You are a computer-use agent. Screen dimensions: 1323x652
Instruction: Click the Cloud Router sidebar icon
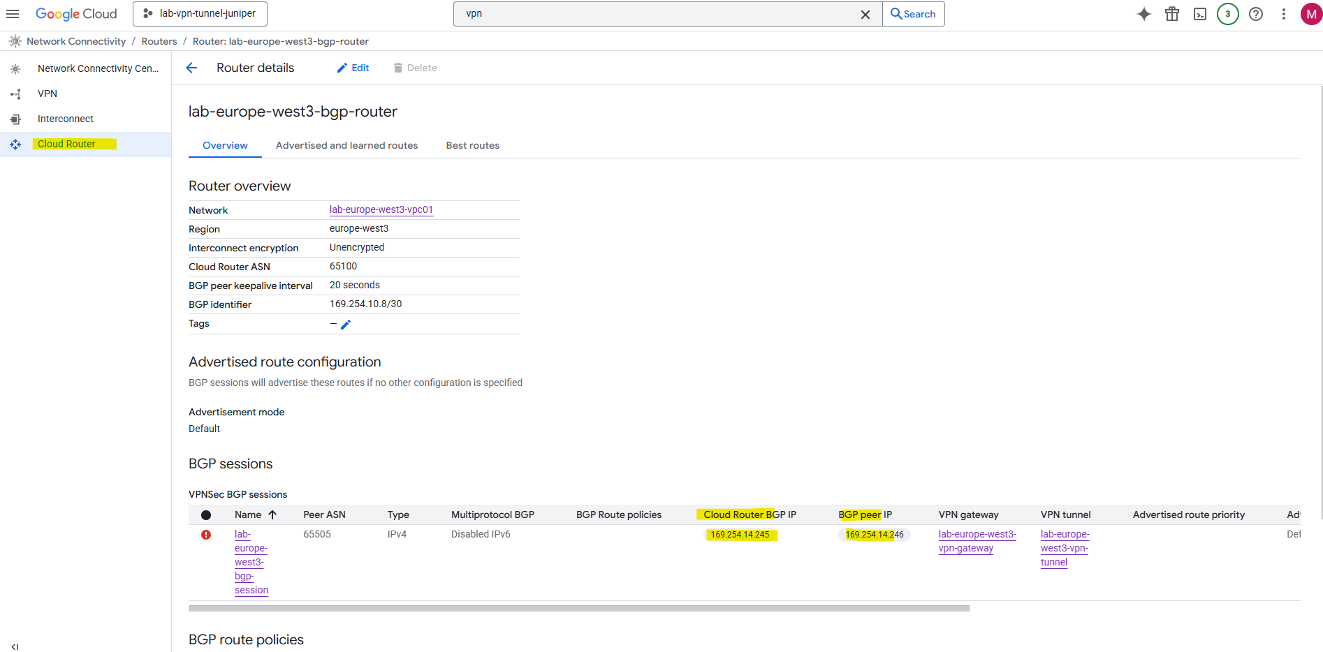(15, 145)
